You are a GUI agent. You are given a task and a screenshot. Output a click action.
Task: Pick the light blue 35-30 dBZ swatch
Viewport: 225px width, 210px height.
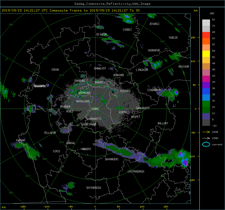[206, 97]
